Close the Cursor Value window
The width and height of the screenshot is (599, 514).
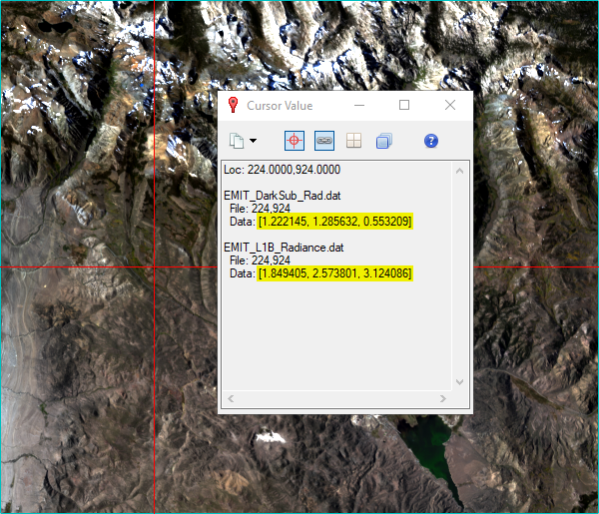click(450, 105)
